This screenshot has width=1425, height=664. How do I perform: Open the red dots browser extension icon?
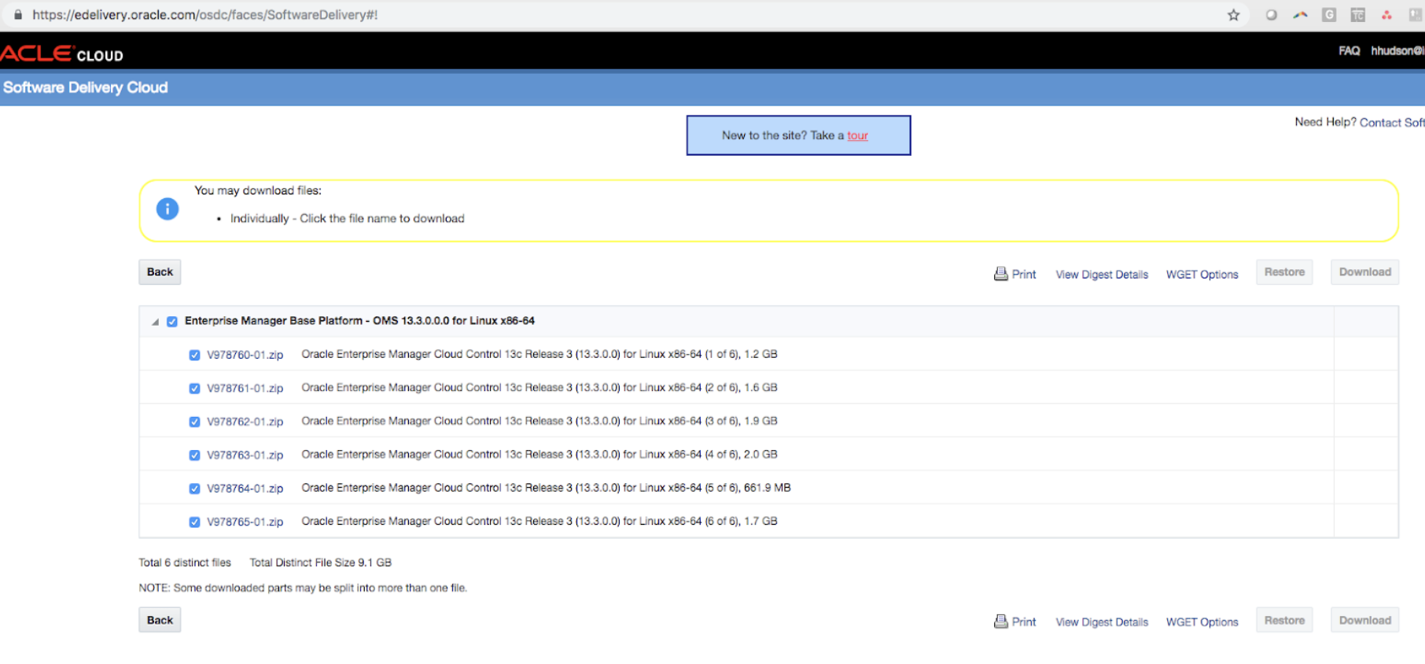[x=1386, y=15]
